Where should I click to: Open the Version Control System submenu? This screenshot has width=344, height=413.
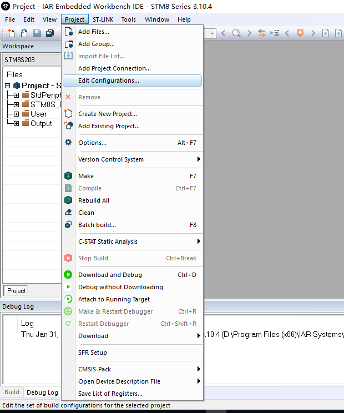133,159
